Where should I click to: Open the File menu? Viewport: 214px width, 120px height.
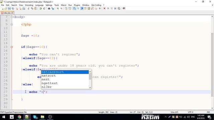2,5
